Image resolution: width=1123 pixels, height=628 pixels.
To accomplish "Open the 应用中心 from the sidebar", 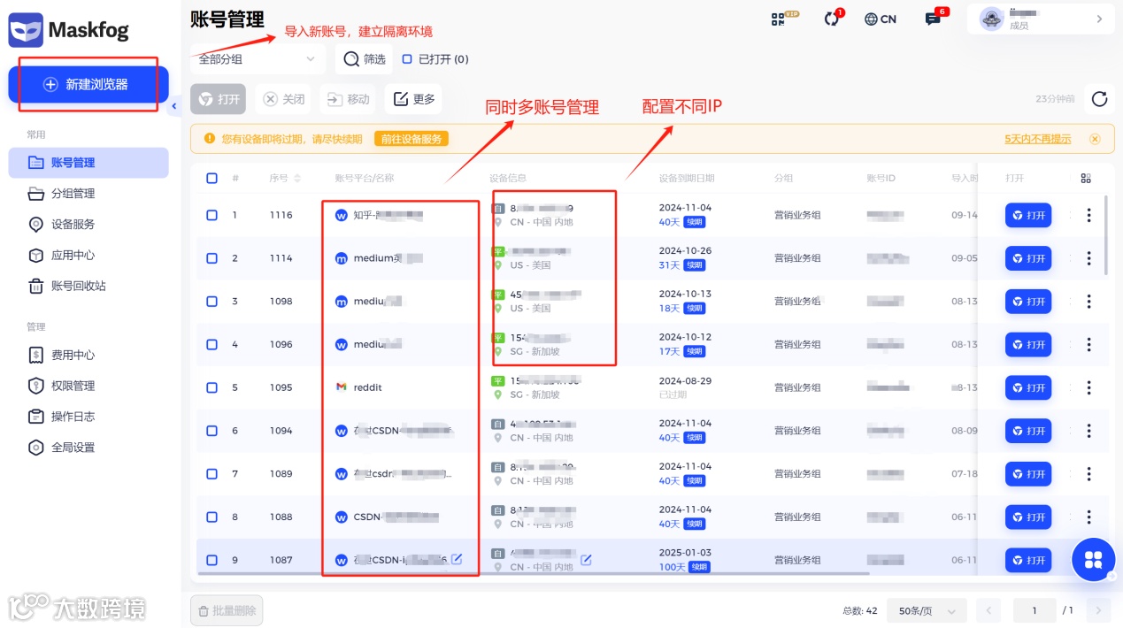I will click(79, 255).
